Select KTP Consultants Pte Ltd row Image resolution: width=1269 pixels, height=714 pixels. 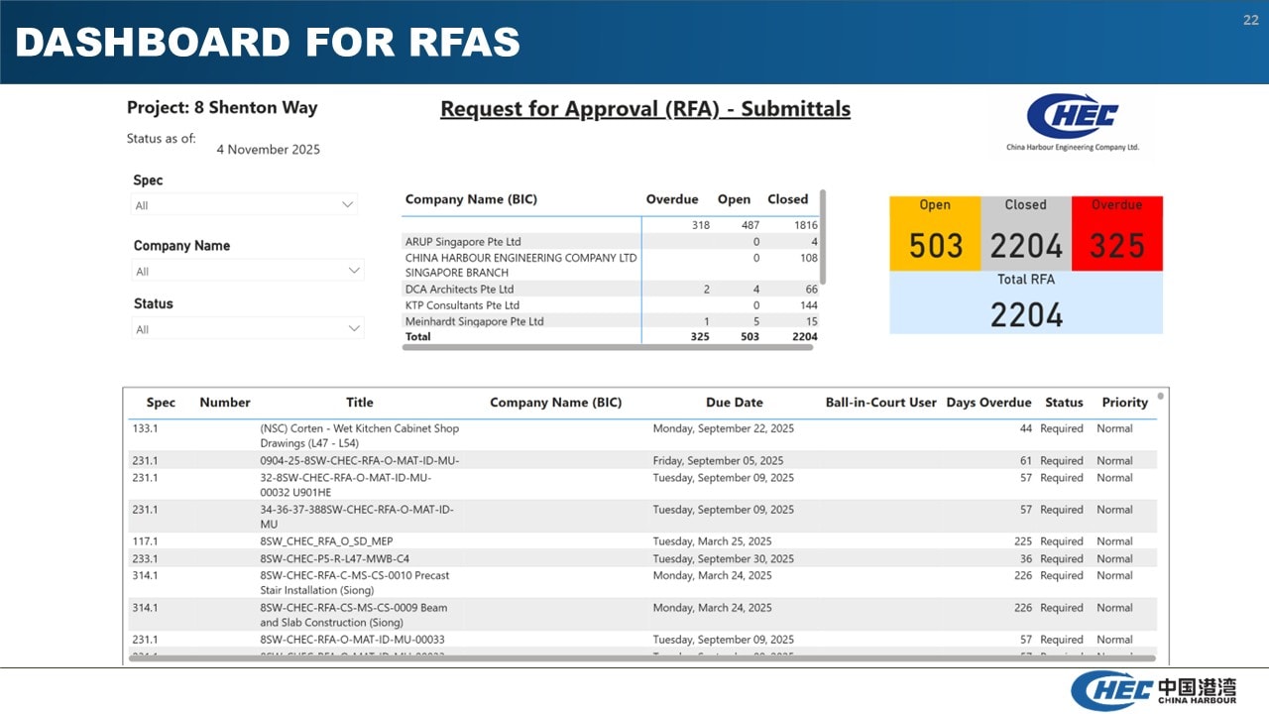click(x=611, y=304)
